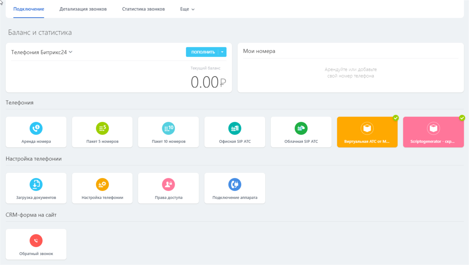Open the Обратный звонок icon
The width and height of the screenshot is (469, 265).
tap(36, 240)
